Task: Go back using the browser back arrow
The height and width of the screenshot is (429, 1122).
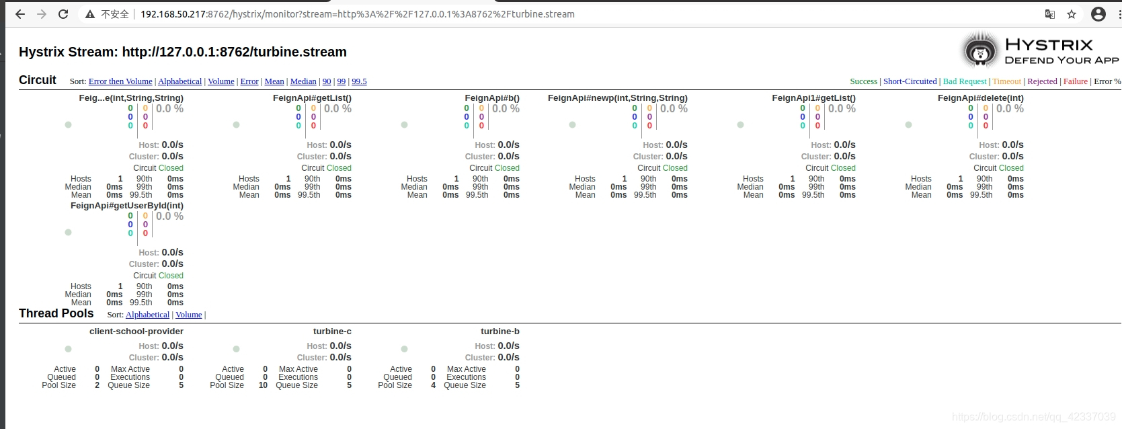Action: point(20,14)
